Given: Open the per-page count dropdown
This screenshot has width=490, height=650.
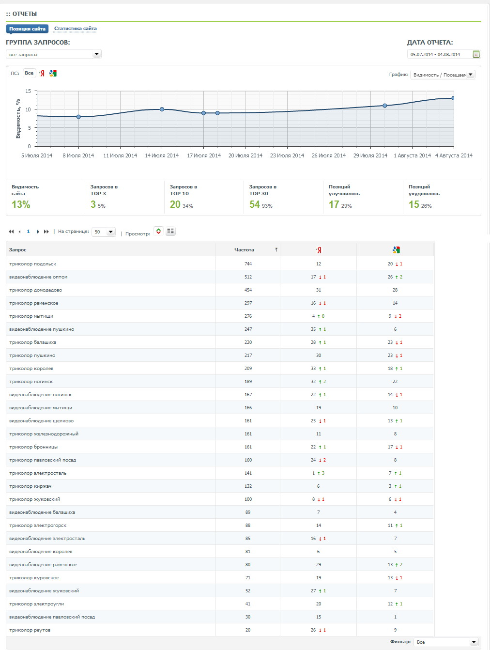Looking at the screenshot, I should coord(104,232).
